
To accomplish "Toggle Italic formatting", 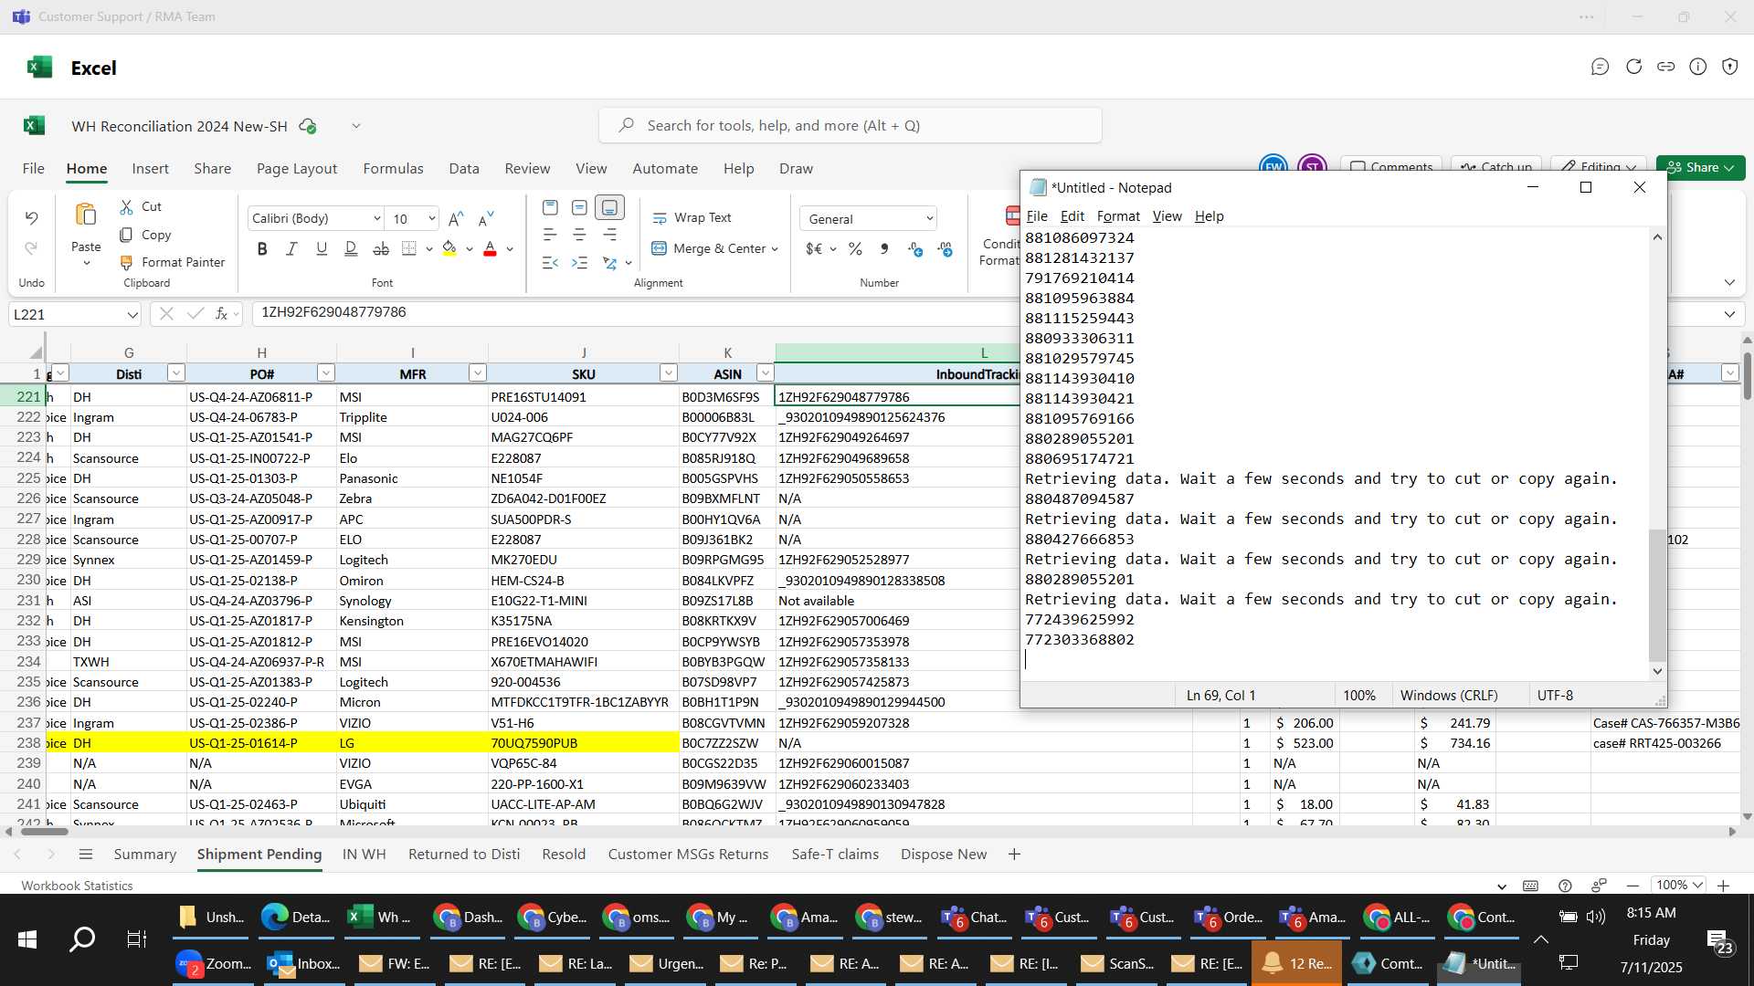I will click(x=291, y=248).
